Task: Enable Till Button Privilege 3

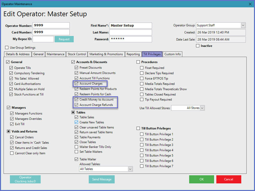Action: [x=142, y=145]
